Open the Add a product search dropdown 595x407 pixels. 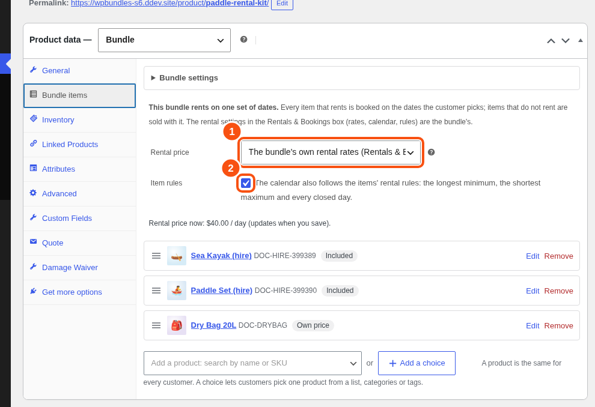(252, 363)
